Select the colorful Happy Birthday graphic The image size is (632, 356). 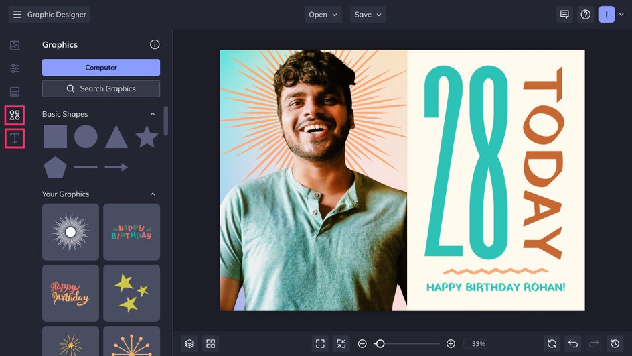point(132,232)
